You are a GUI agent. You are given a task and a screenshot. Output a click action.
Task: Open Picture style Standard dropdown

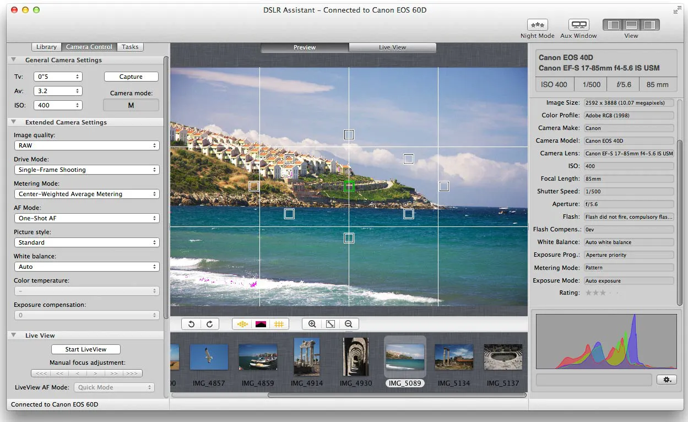[86, 242]
